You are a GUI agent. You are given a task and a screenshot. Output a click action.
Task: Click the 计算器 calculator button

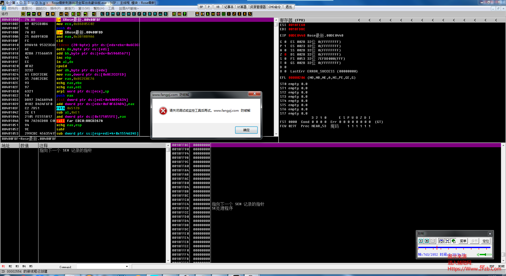[x=242, y=7]
